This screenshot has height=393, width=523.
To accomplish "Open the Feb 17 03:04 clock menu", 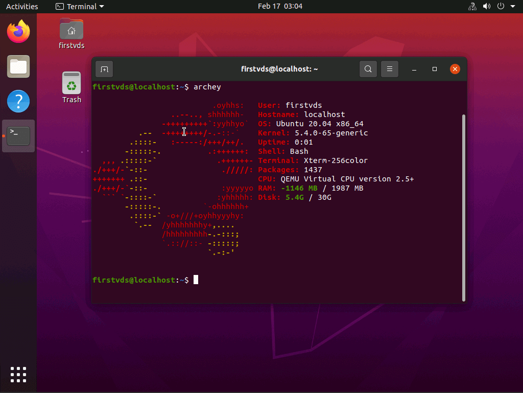I will (x=280, y=6).
